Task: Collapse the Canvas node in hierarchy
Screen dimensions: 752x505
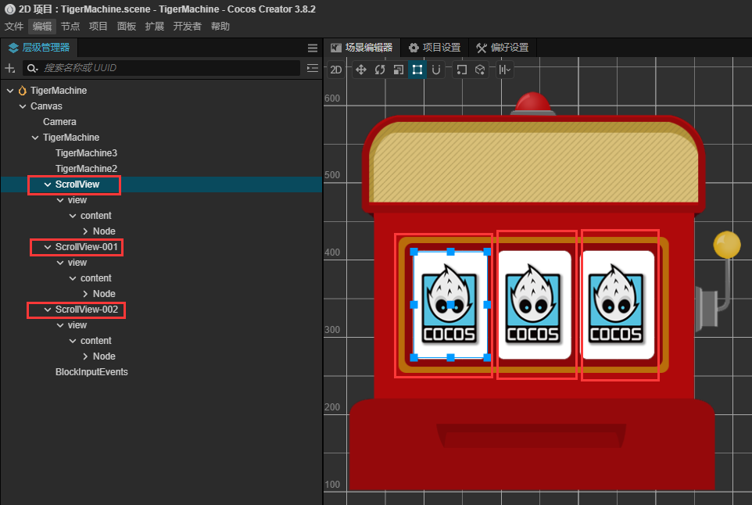Action: click(x=23, y=106)
